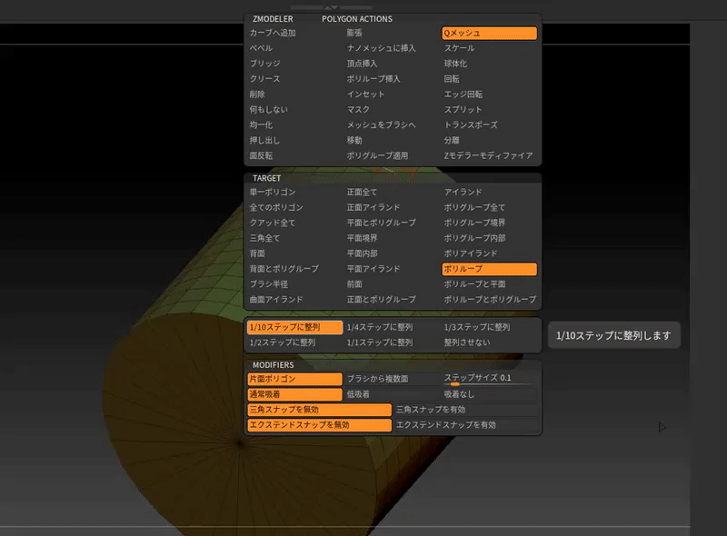Click the highlighted Qメッシュ action
Screen dimensions: 727x536
pyautogui.click(x=489, y=33)
